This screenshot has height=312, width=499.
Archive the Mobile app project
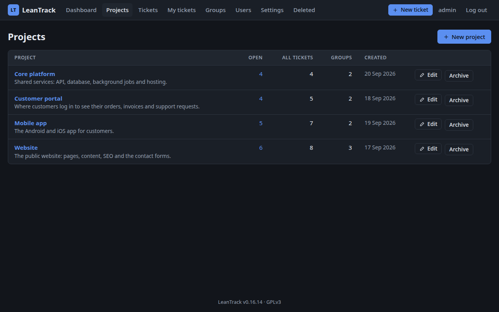tap(459, 125)
